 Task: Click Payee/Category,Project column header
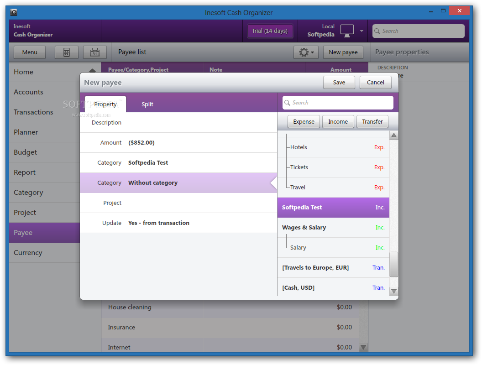138,70
